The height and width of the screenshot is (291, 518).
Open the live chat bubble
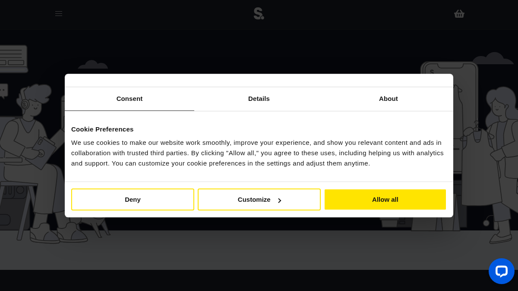[x=502, y=271]
